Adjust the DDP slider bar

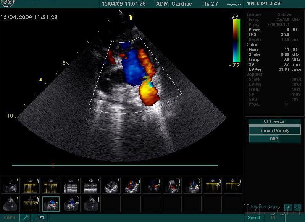[274, 139]
